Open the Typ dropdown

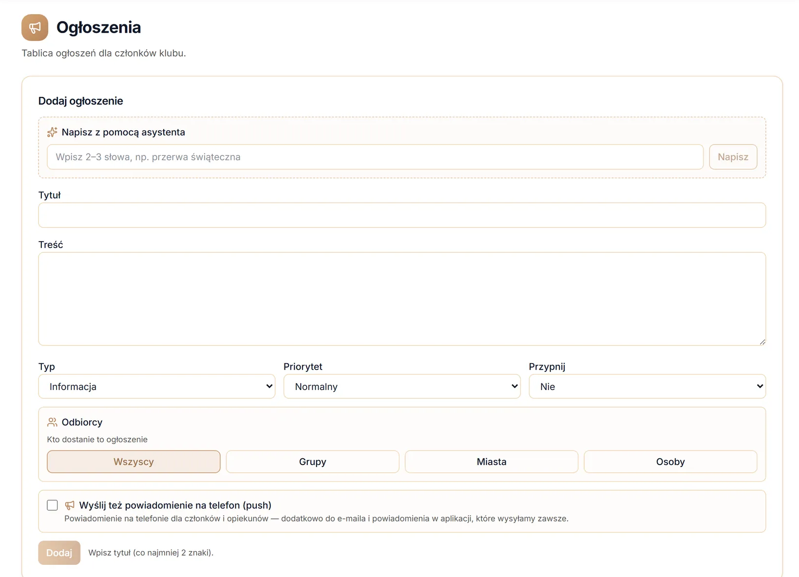coord(157,386)
